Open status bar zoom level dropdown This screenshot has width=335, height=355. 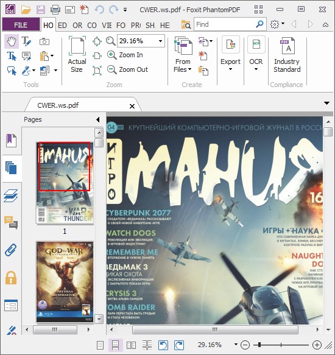pos(236,345)
